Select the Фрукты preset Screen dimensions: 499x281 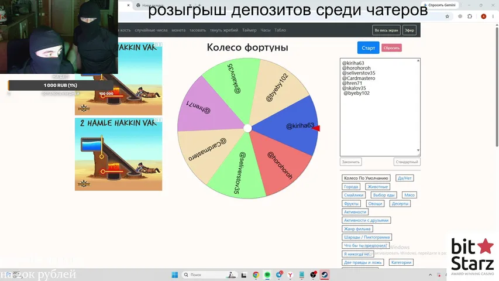click(351, 204)
